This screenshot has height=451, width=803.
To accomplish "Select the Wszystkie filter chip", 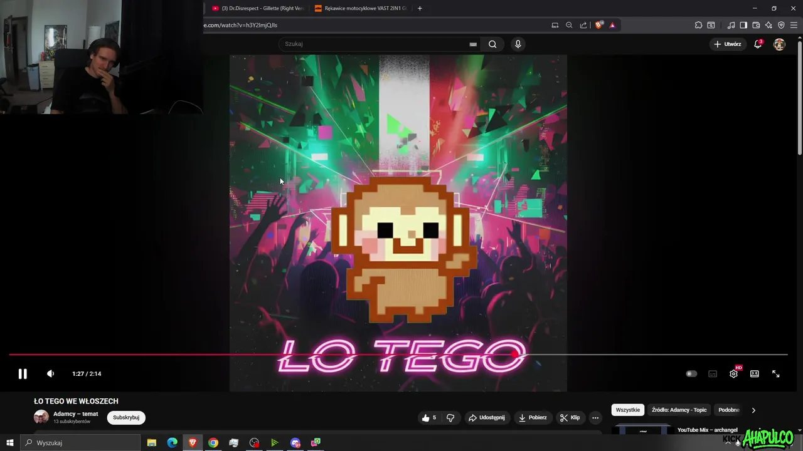I will coord(628,410).
